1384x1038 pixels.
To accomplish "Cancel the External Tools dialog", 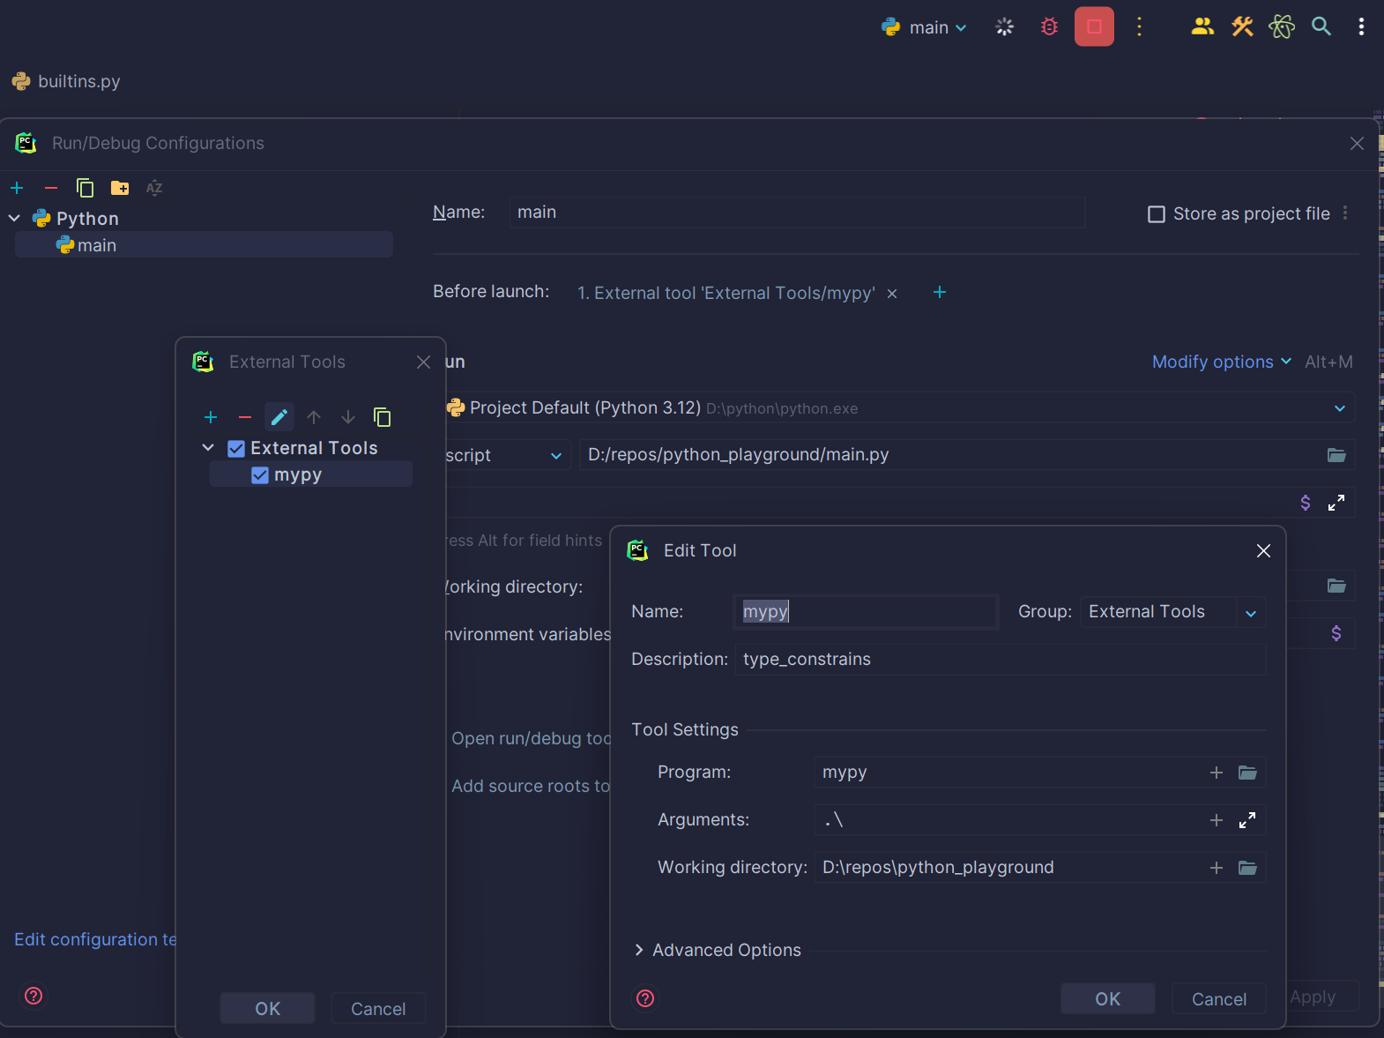I will click(x=378, y=1009).
